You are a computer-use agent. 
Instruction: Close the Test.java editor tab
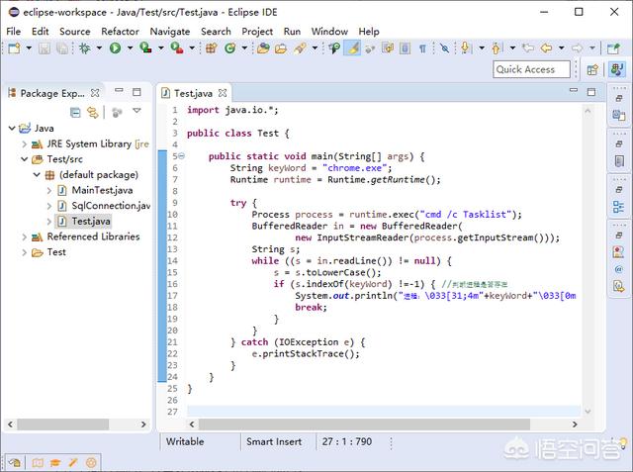click(x=223, y=93)
